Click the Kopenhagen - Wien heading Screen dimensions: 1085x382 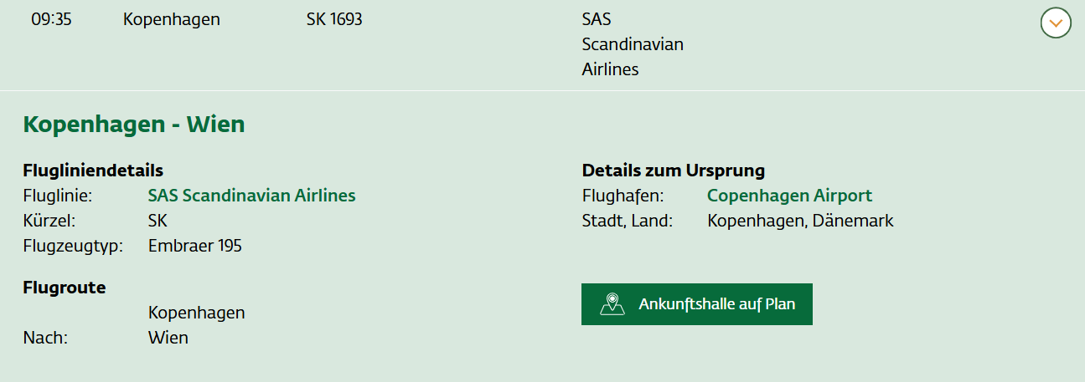[x=134, y=125]
